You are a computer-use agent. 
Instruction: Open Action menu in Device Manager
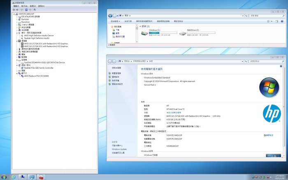pyautogui.click(x=24, y=6)
